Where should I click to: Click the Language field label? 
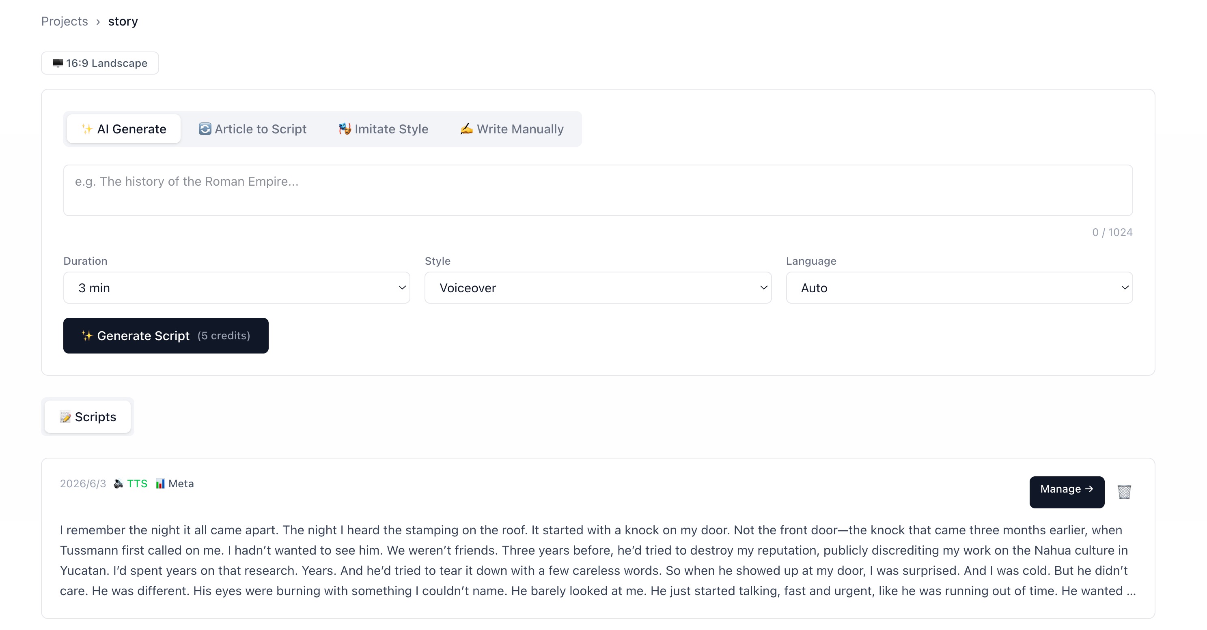810,261
